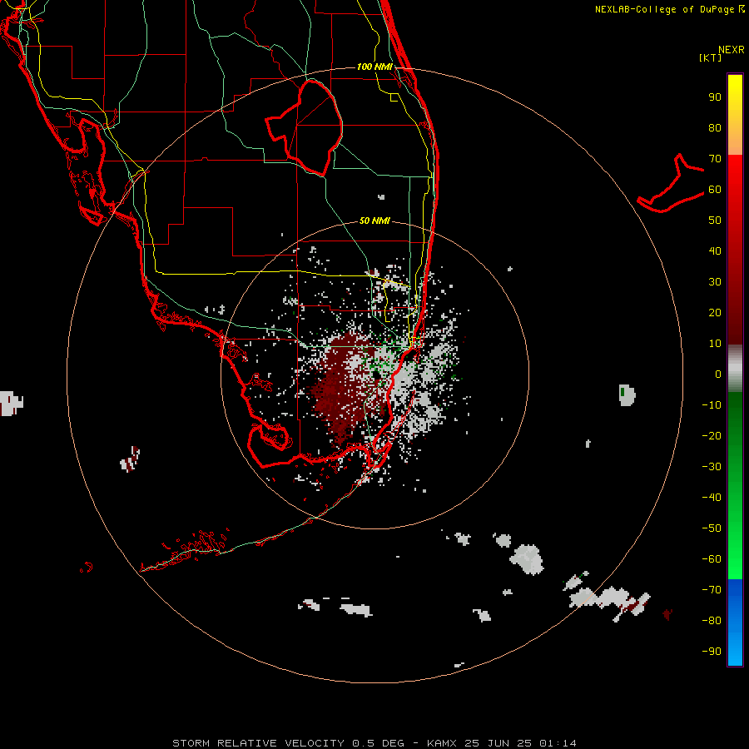Click the -90 kt label on the scale

[x=712, y=651]
